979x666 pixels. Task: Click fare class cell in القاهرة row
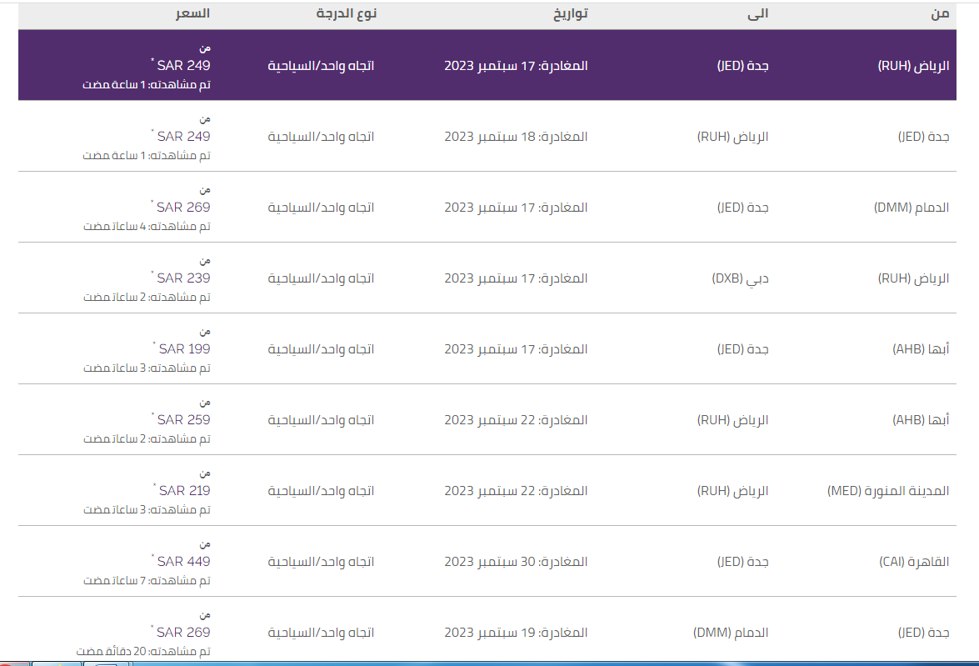(321, 562)
